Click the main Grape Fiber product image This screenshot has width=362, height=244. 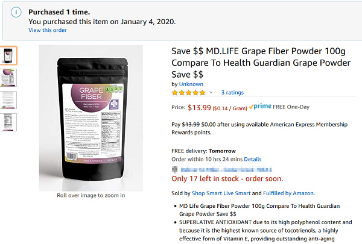pyautogui.click(x=91, y=117)
